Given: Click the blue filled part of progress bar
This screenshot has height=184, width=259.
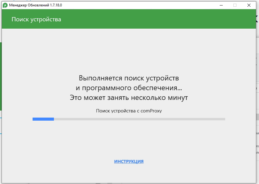Looking at the screenshot, I should pyautogui.click(x=43, y=119).
